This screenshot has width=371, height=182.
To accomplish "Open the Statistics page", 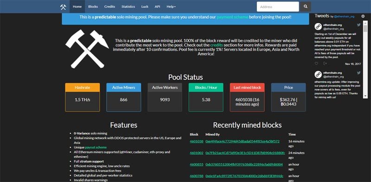I will pyautogui.click(x=128, y=6).
